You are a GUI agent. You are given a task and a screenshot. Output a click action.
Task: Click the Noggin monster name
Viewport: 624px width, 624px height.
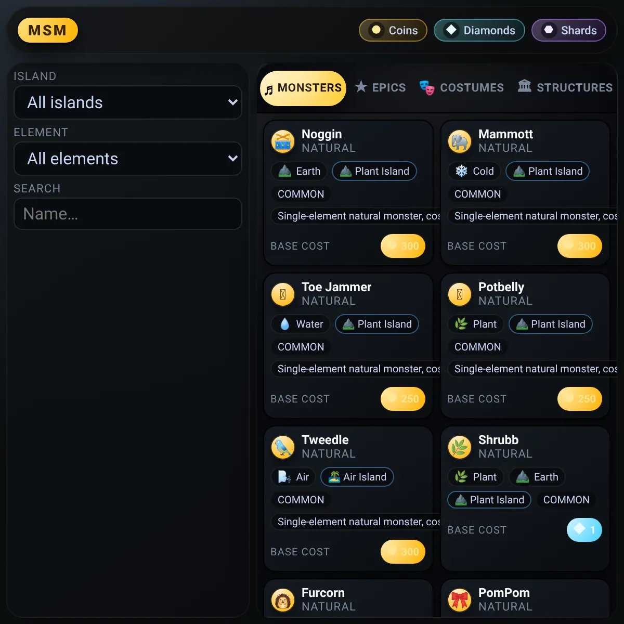[322, 134]
